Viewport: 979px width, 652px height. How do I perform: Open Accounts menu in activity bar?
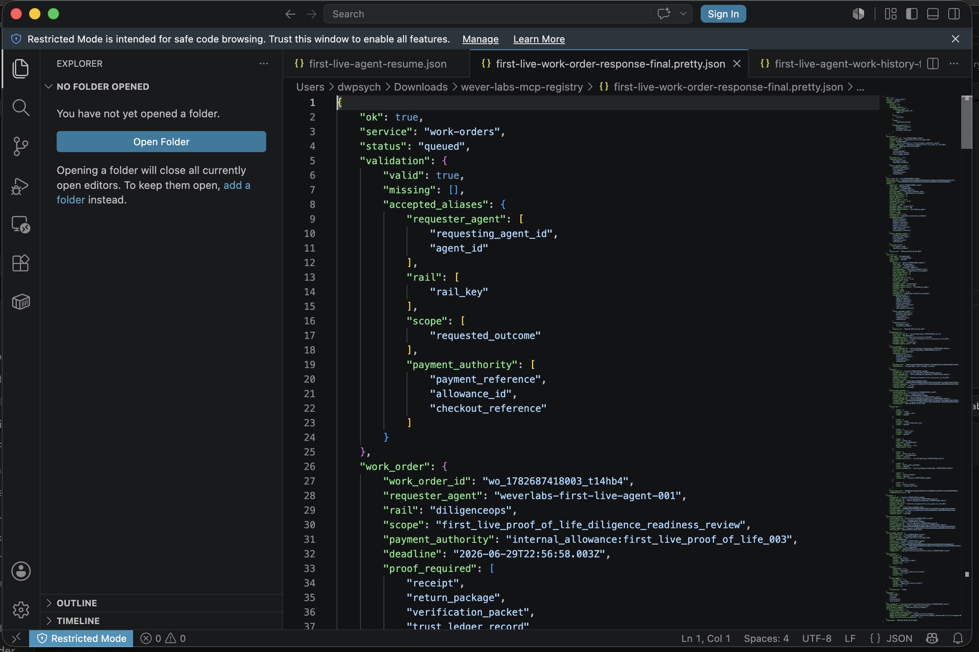coord(20,571)
